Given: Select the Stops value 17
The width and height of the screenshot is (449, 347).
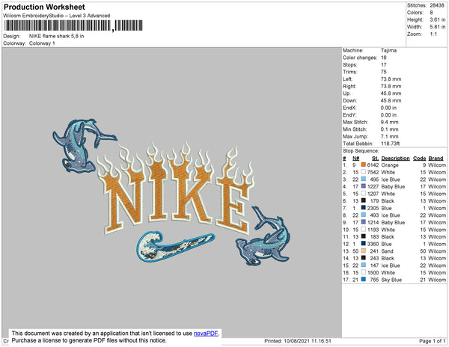Looking at the screenshot, I should click(383, 64).
